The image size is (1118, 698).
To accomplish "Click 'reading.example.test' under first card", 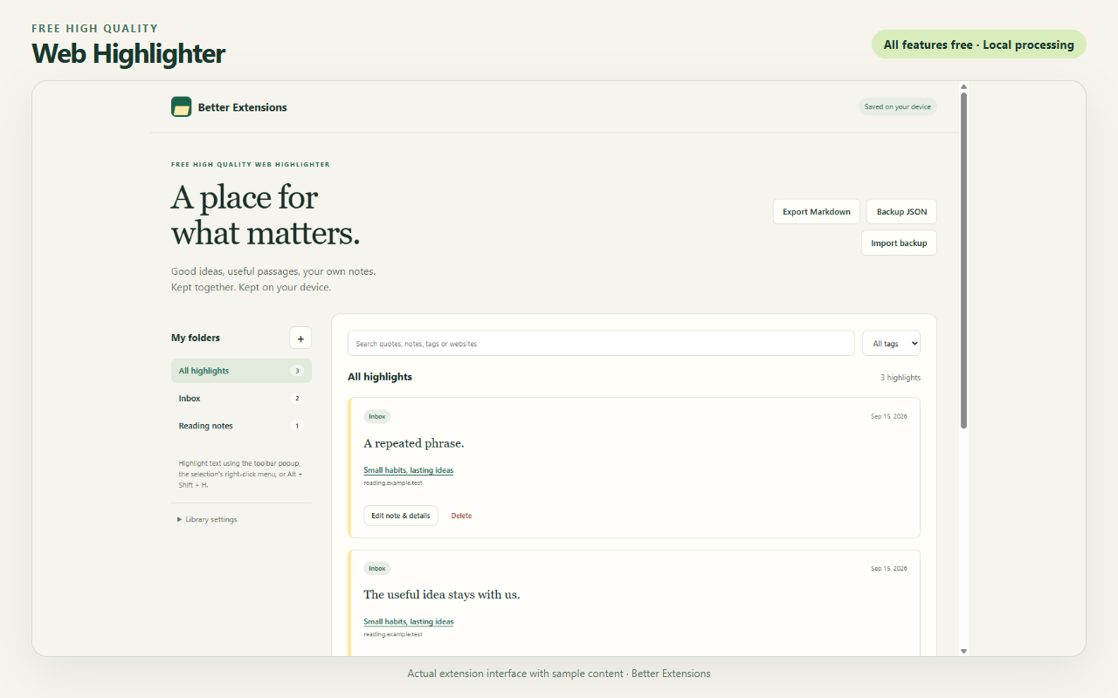I will [x=393, y=482].
